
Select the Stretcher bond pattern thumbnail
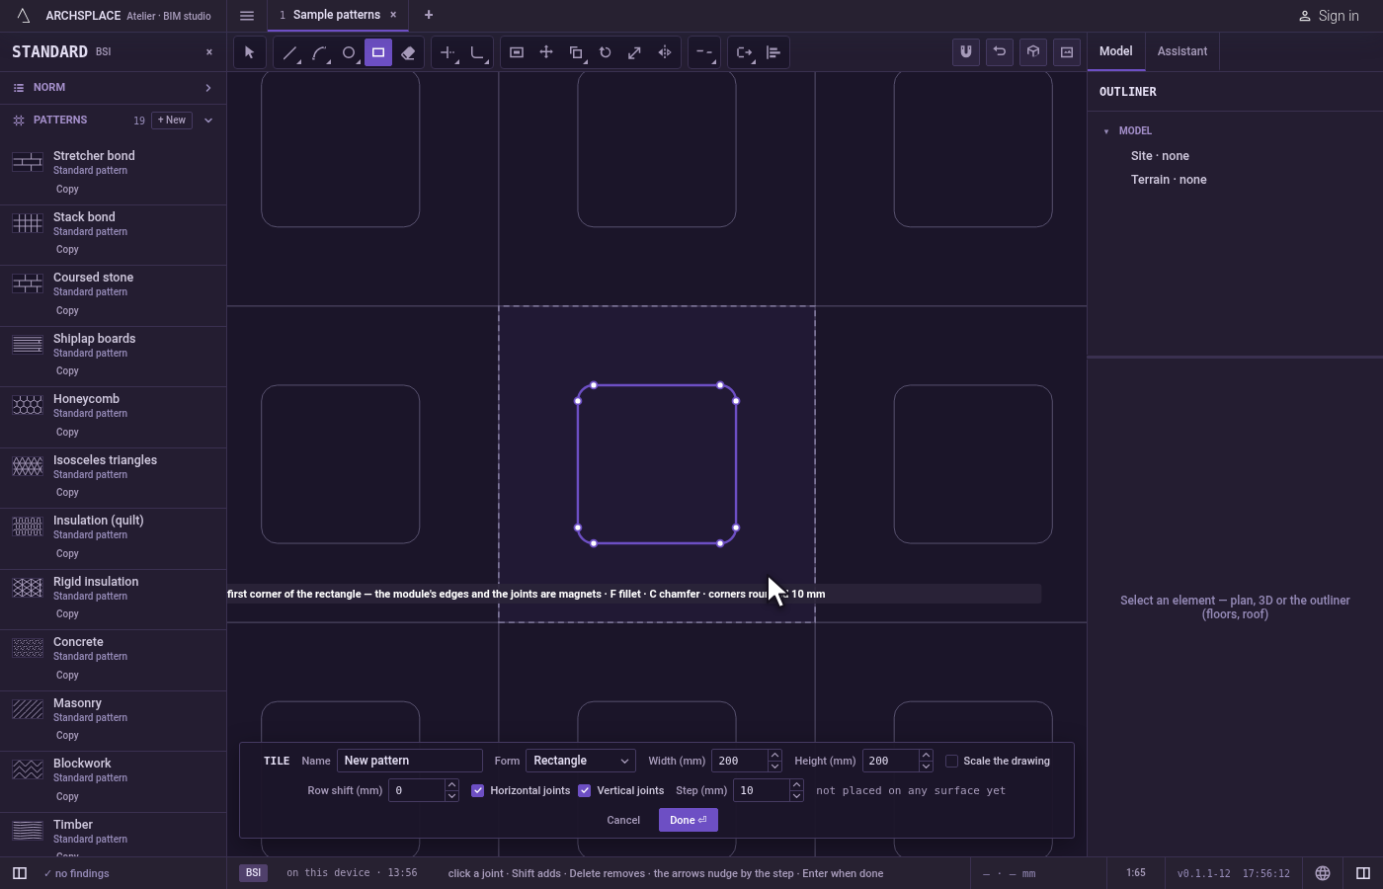tap(28, 162)
